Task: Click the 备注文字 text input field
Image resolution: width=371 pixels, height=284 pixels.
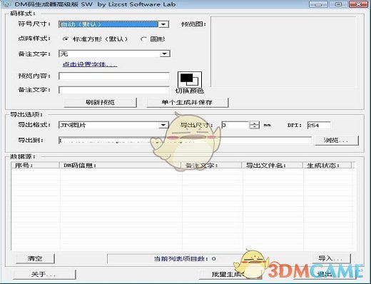Action: coord(114,90)
